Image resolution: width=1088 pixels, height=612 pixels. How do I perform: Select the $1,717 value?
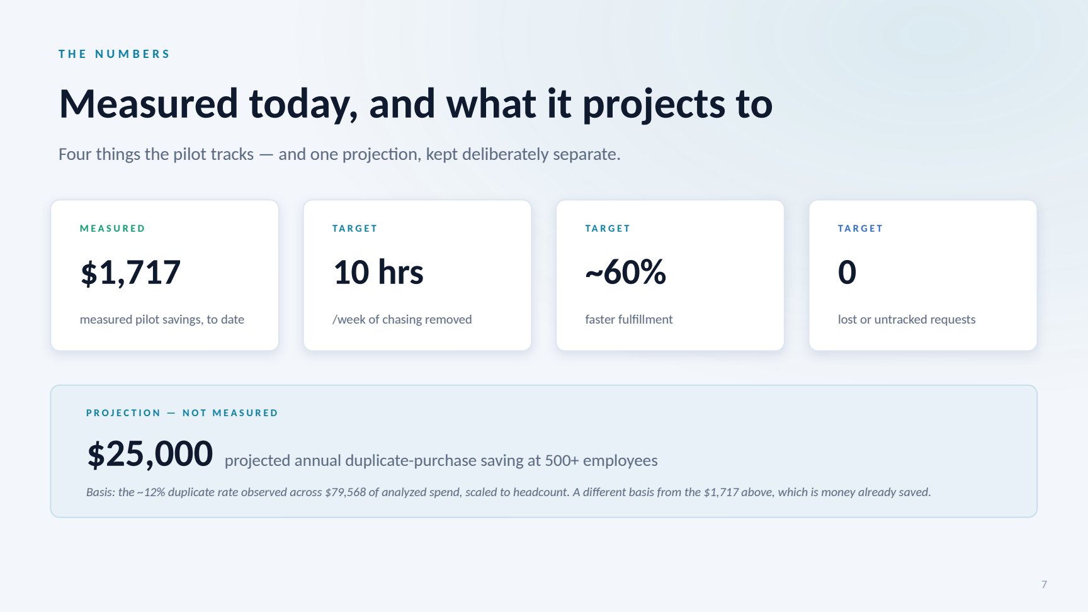pos(130,273)
